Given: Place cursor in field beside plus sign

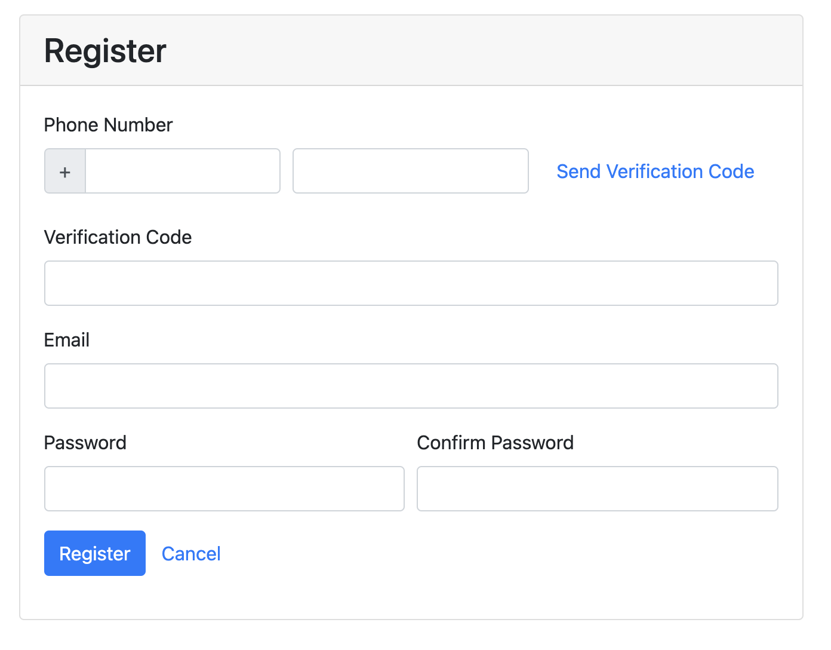Looking at the screenshot, I should tap(182, 171).
